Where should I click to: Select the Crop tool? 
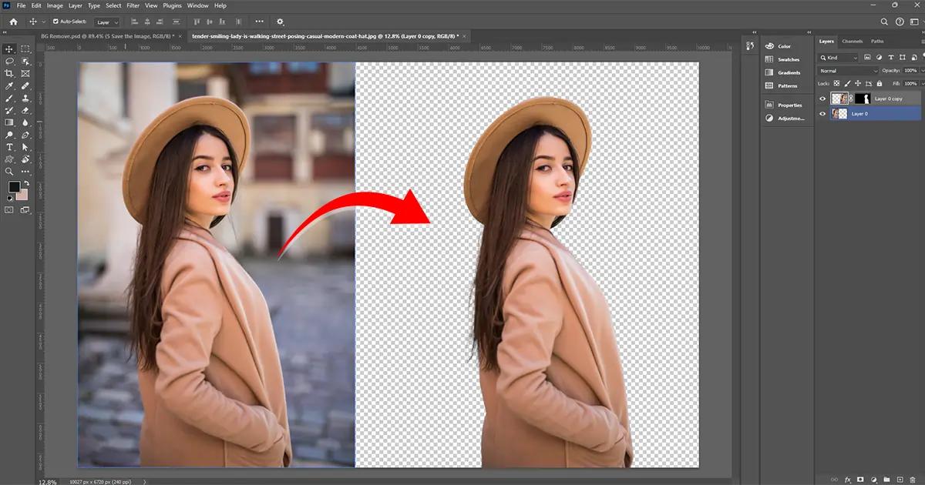coord(9,73)
